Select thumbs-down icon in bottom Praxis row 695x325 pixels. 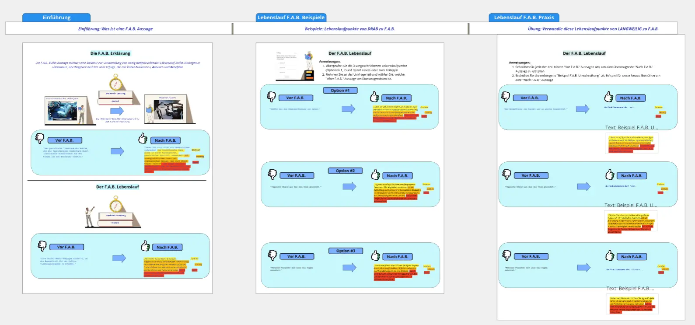click(506, 255)
